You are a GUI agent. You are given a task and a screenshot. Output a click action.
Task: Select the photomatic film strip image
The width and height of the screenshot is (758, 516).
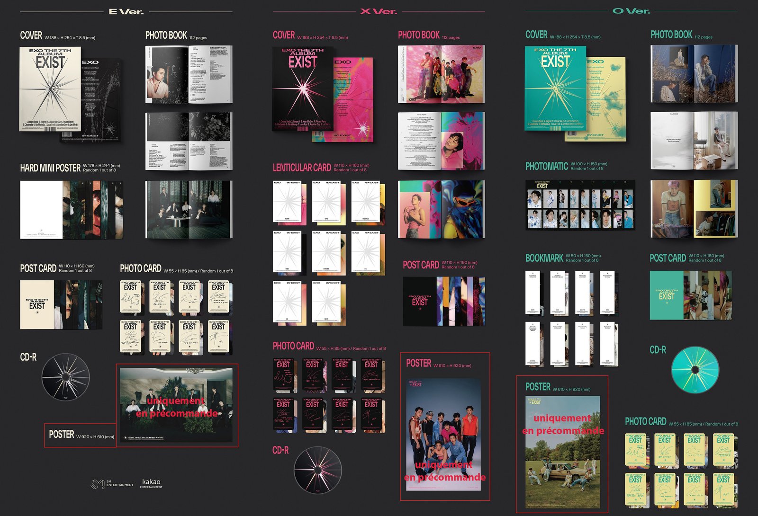tap(580, 205)
